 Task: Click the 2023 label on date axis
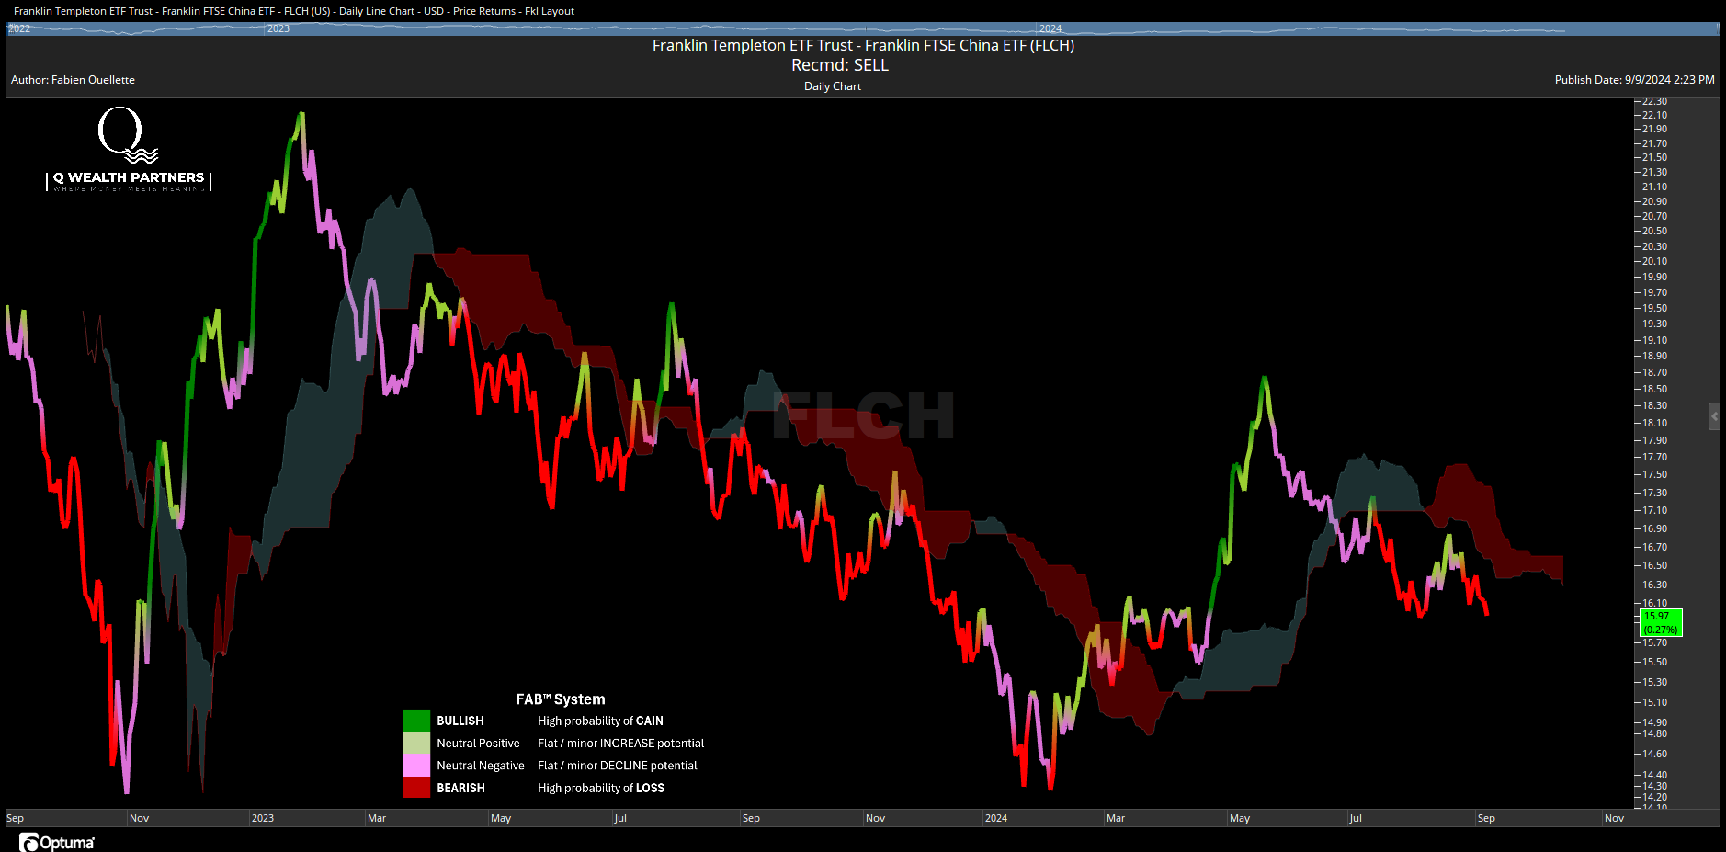pyautogui.click(x=263, y=818)
